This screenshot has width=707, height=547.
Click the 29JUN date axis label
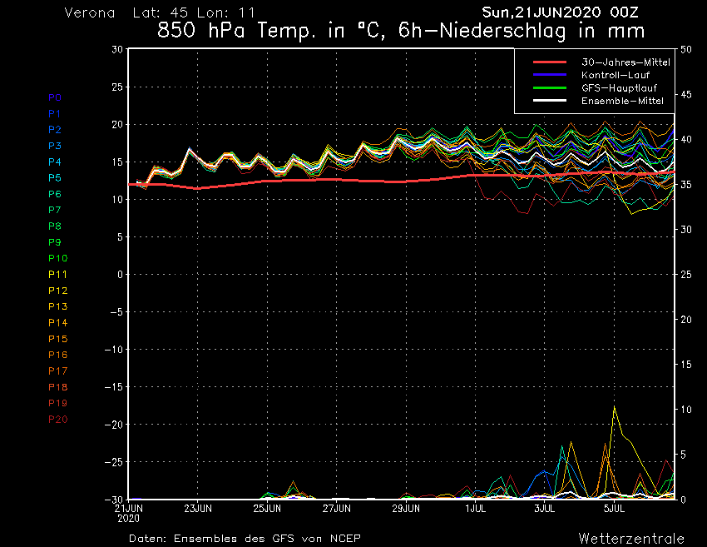pos(406,509)
